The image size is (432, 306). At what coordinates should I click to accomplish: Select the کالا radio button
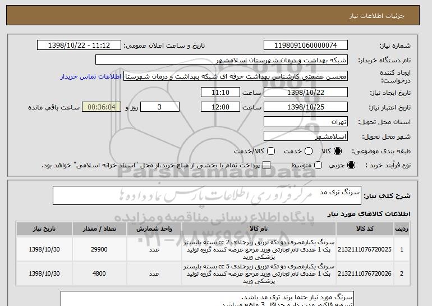click(x=338, y=151)
